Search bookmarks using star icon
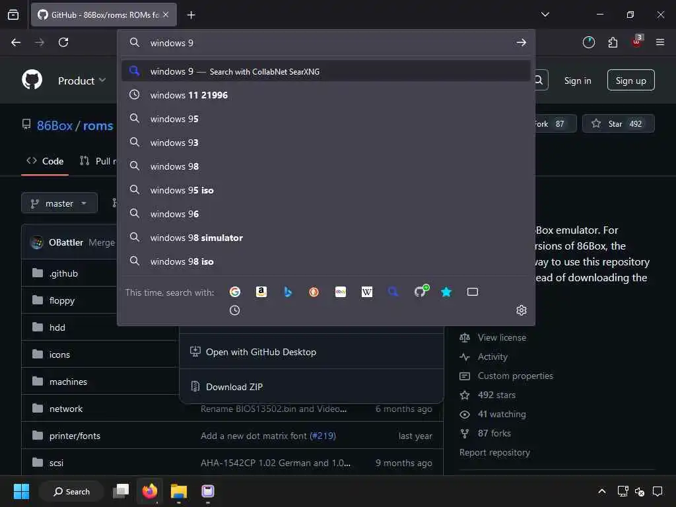Screen dimensions: 676x507 (x=446, y=292)
